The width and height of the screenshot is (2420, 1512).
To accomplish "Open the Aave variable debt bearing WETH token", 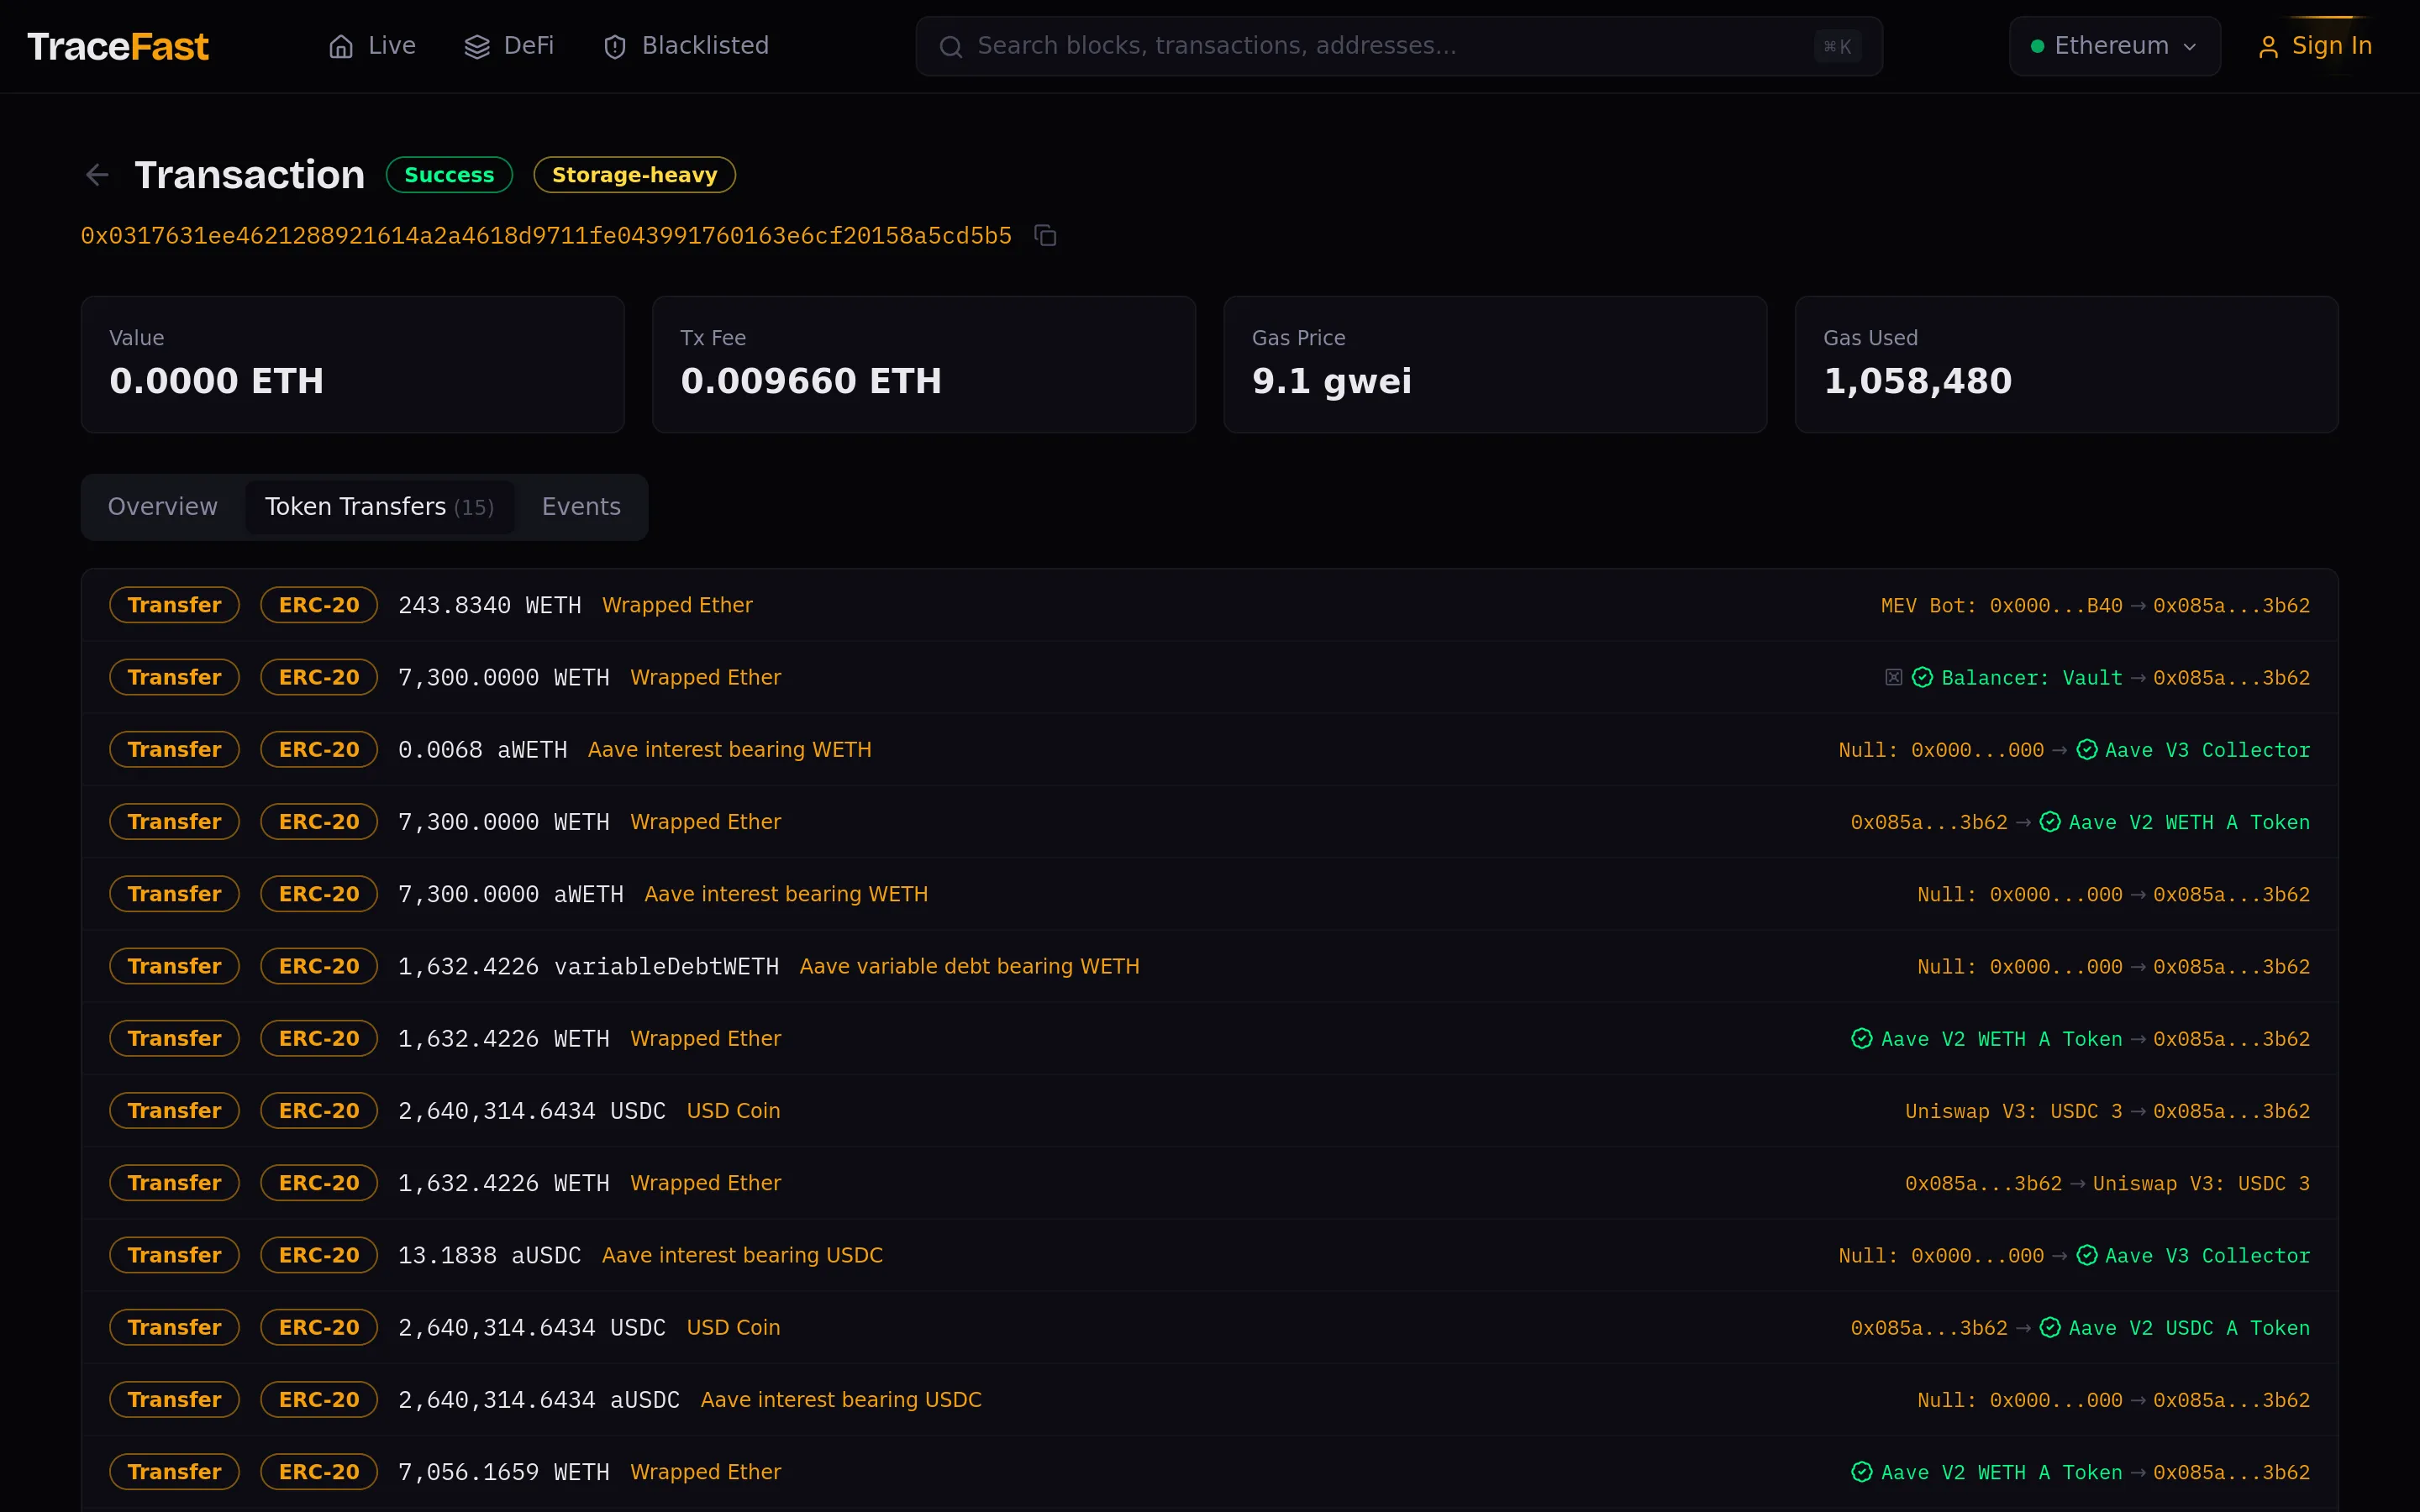I will click(x=969, y=967).
